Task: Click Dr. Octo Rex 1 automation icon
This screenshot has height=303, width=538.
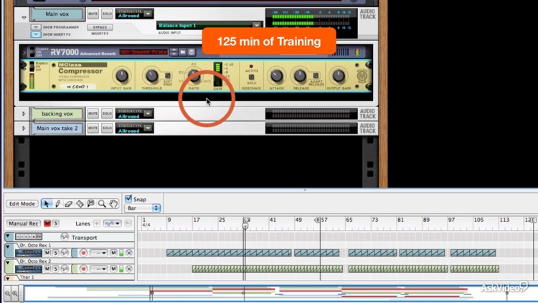Action: [65, 253]
